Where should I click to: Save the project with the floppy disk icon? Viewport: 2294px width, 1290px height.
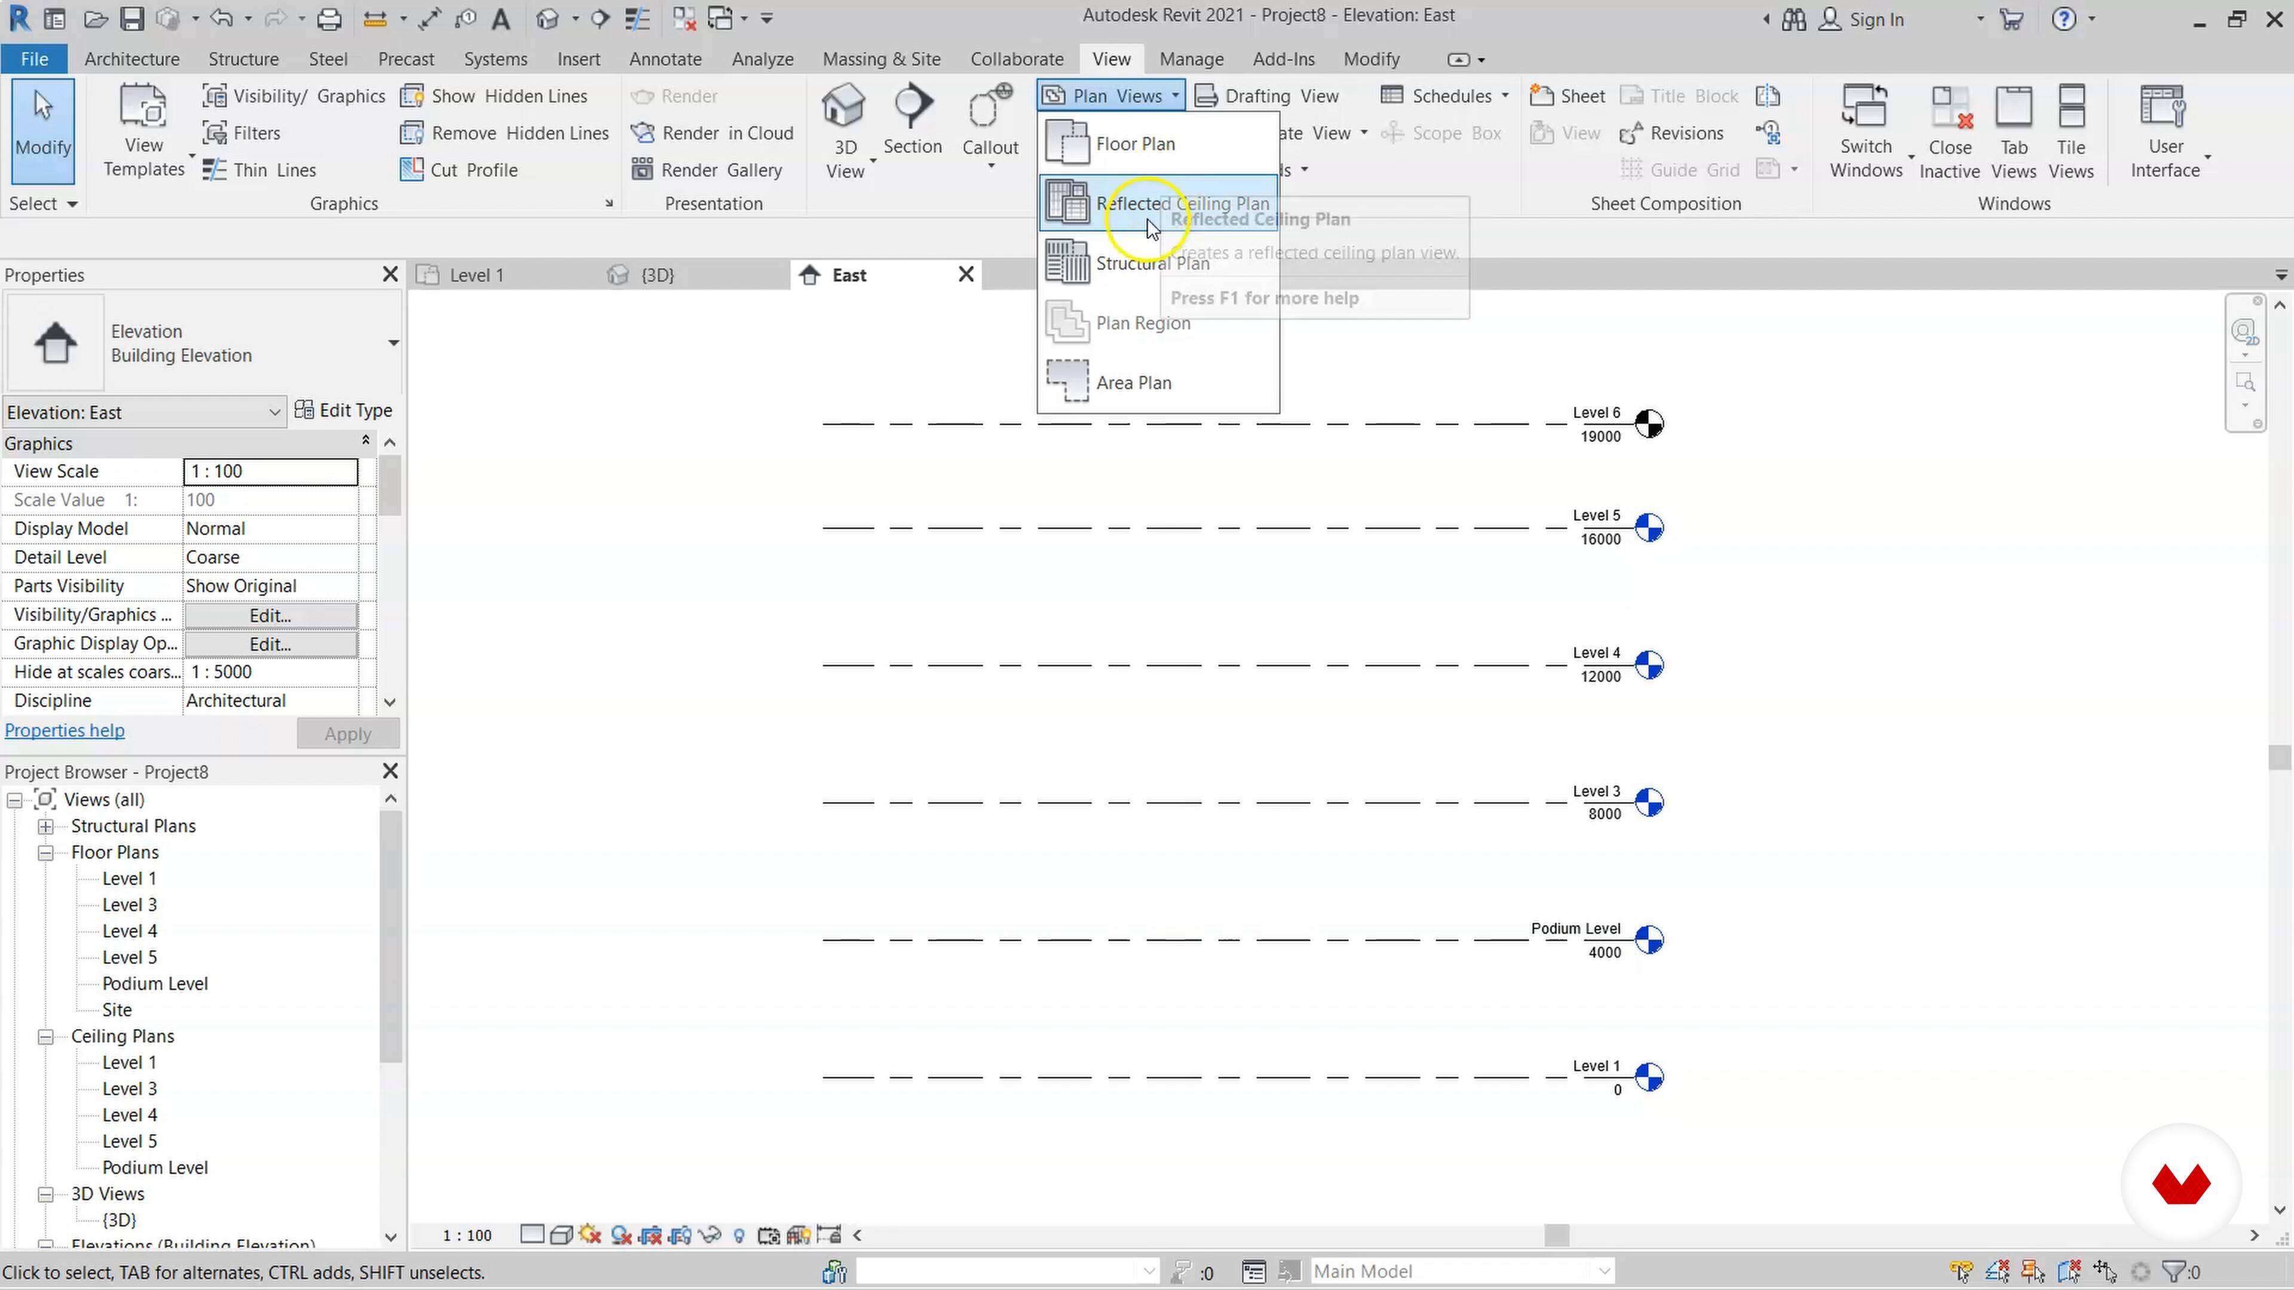coord(132,19)
